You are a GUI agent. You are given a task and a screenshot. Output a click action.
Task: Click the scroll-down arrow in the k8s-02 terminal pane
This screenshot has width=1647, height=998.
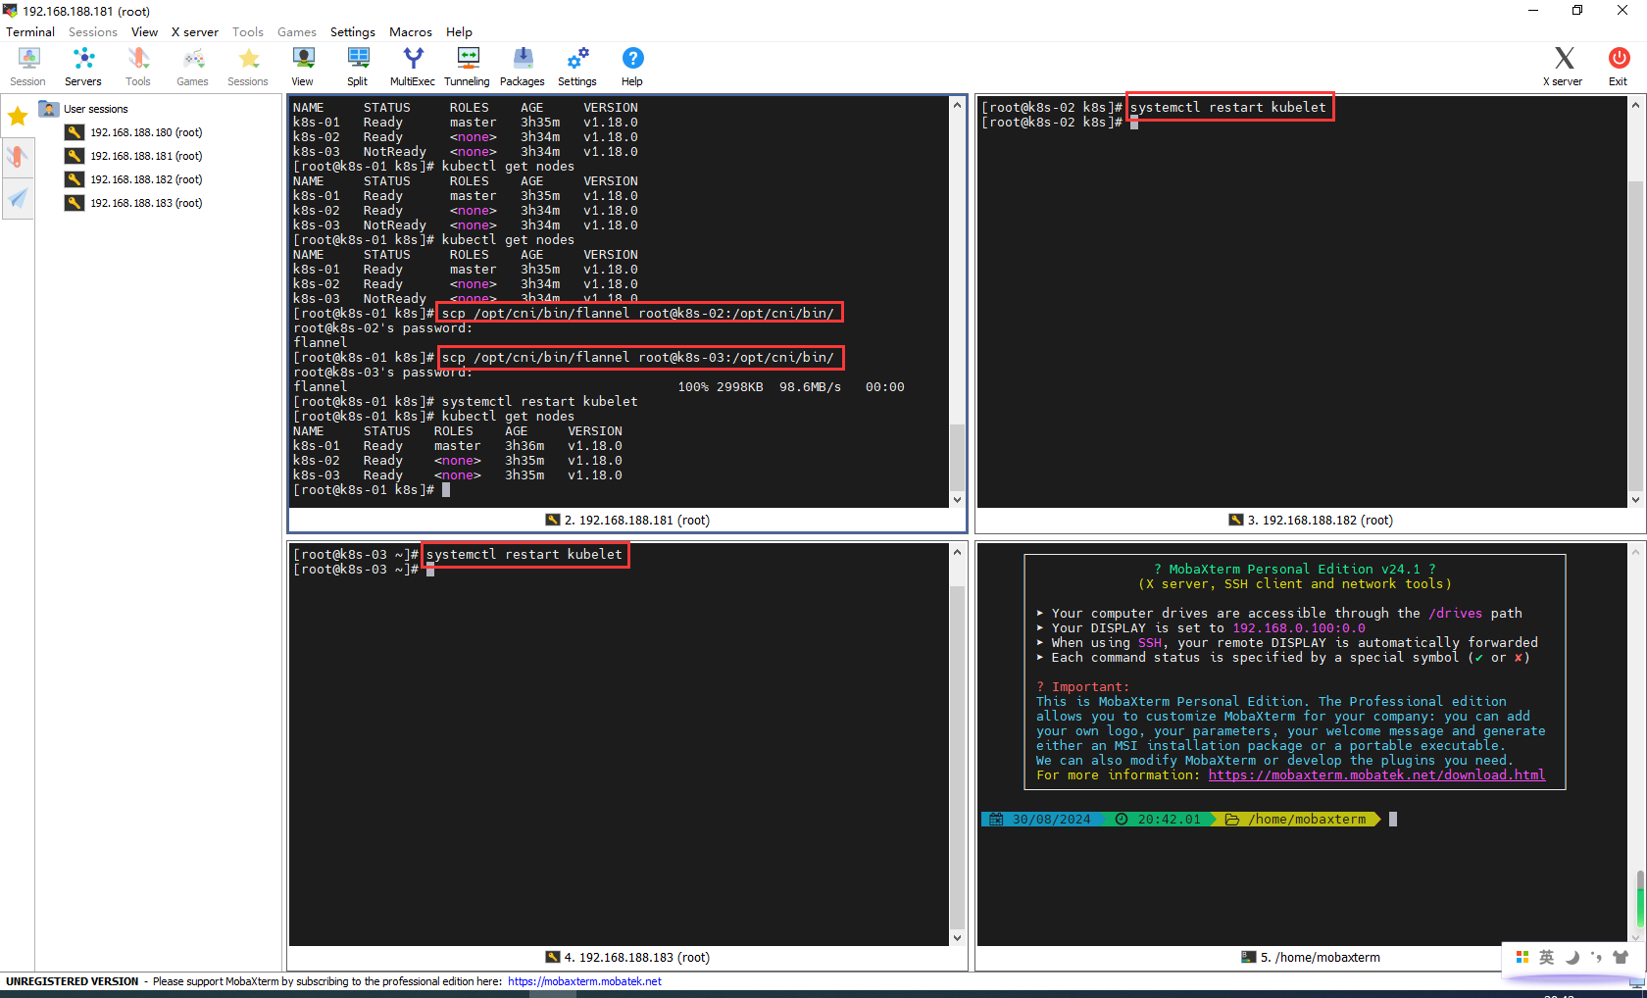pyautogui.click(x=1635, y=500)
